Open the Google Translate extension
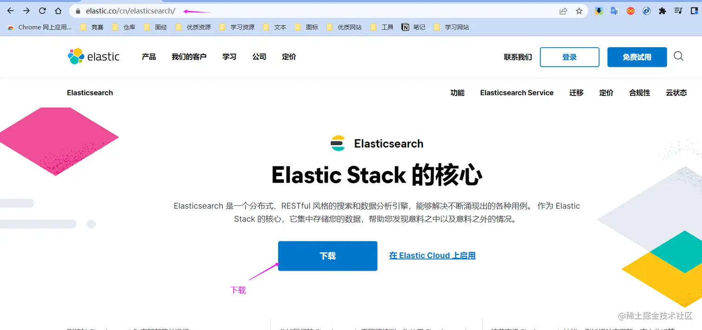This screenshot has height=330, width=702. pos(615,11)
